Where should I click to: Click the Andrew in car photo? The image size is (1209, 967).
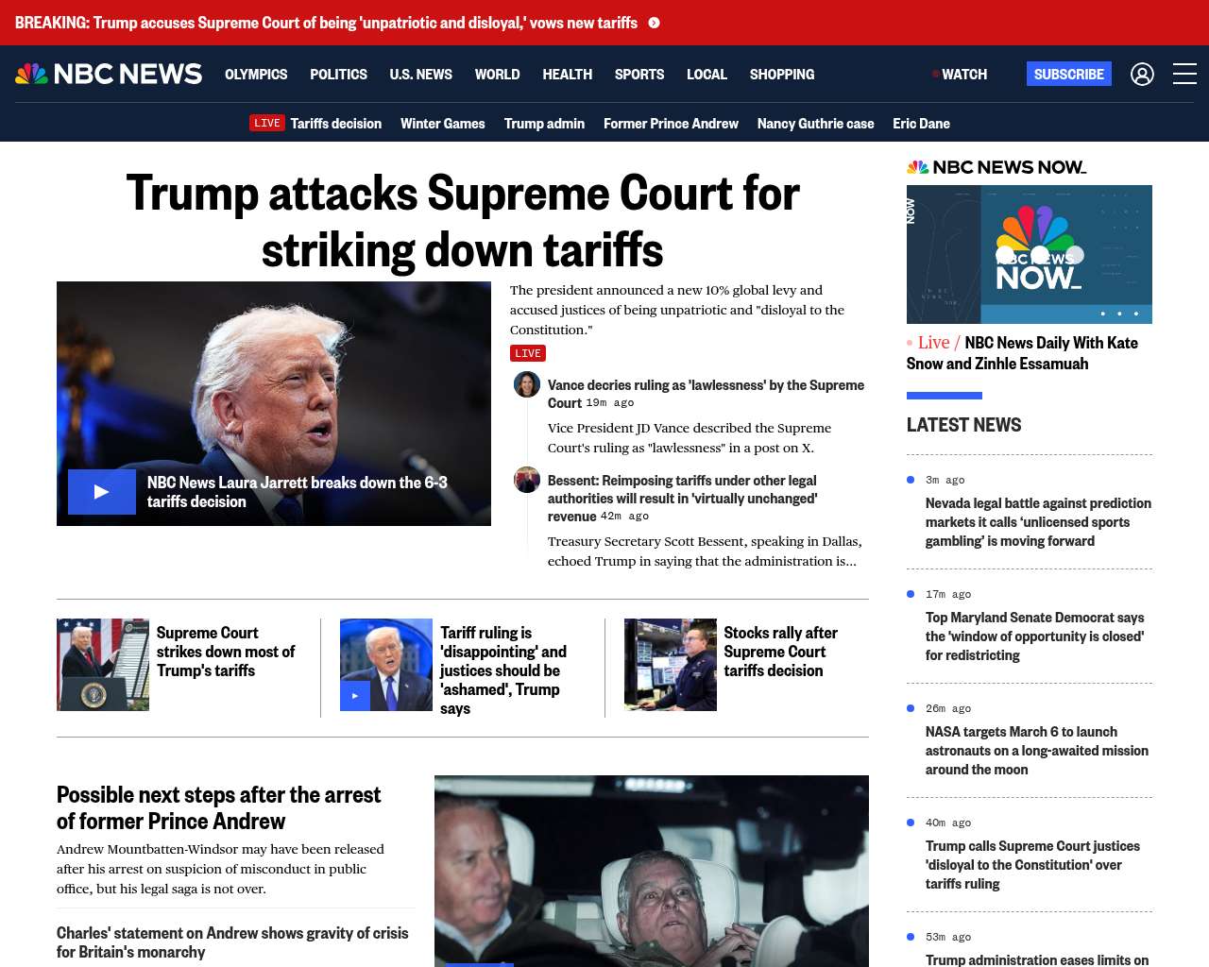(652, 871)
